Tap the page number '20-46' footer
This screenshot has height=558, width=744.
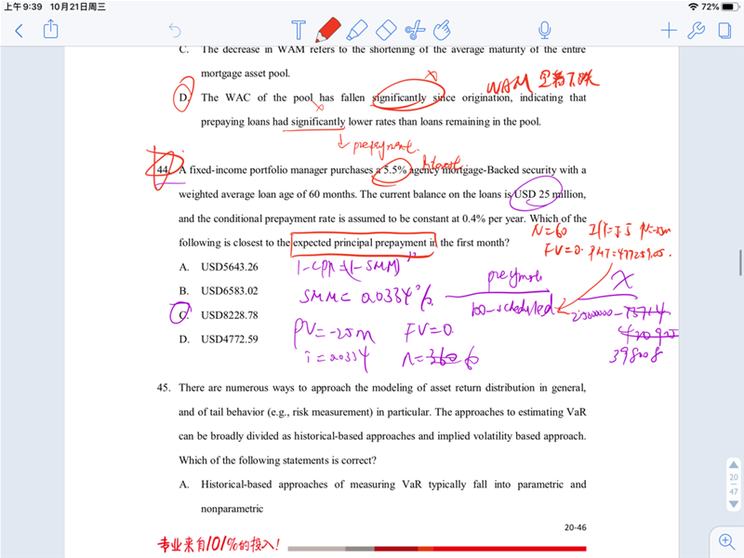(x=575, y=527)
